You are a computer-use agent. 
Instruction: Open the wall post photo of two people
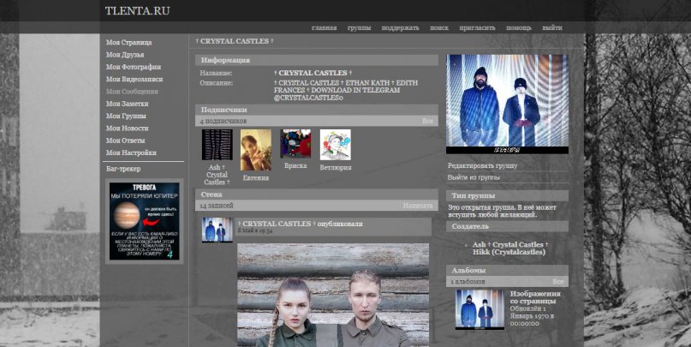[x=333, y=295]
